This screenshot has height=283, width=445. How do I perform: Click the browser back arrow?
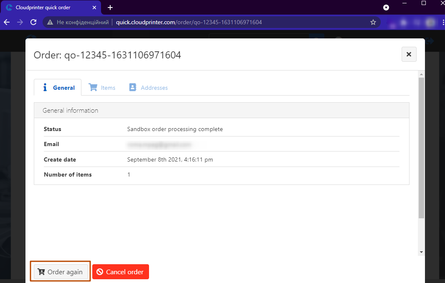[x=7, y=22]
